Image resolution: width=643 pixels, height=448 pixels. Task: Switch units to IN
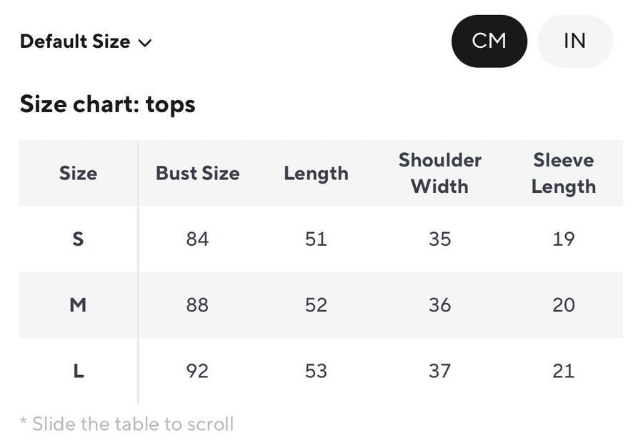(574, 41)
